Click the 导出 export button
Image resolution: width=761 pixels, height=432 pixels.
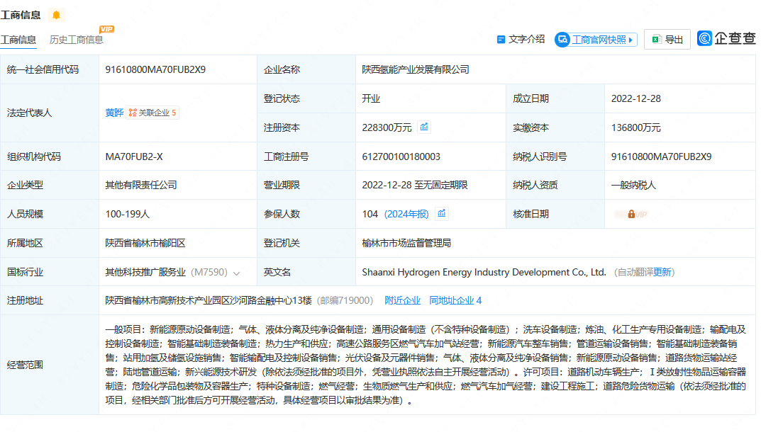(x=667, y=40)
